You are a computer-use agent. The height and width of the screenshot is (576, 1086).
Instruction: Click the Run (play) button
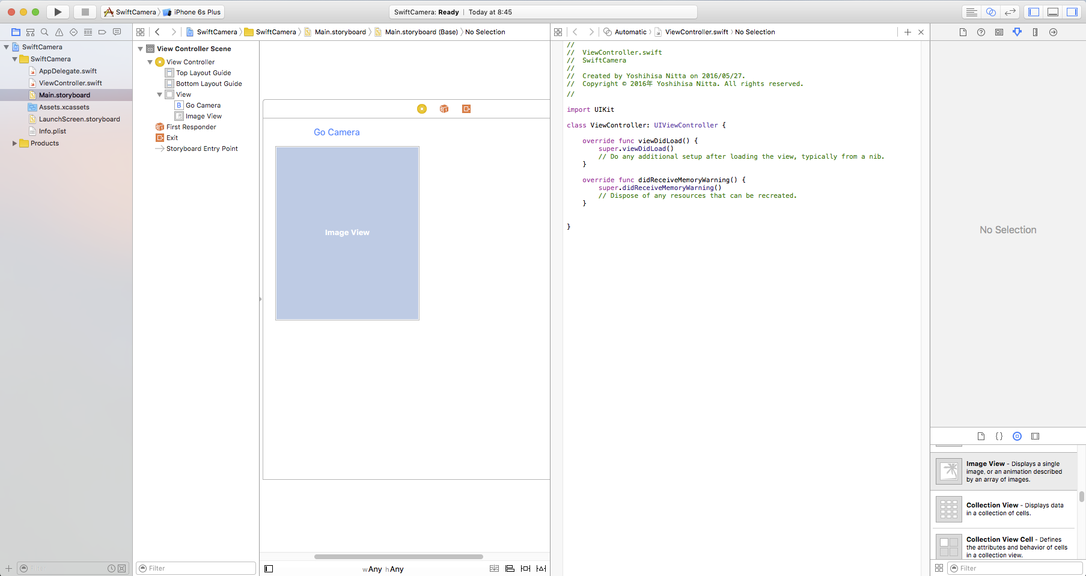(58, 12)
